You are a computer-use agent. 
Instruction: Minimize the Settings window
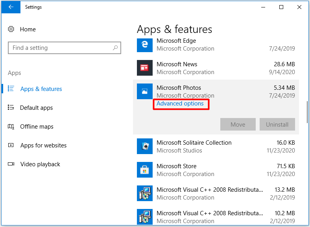tap(263, 7)
